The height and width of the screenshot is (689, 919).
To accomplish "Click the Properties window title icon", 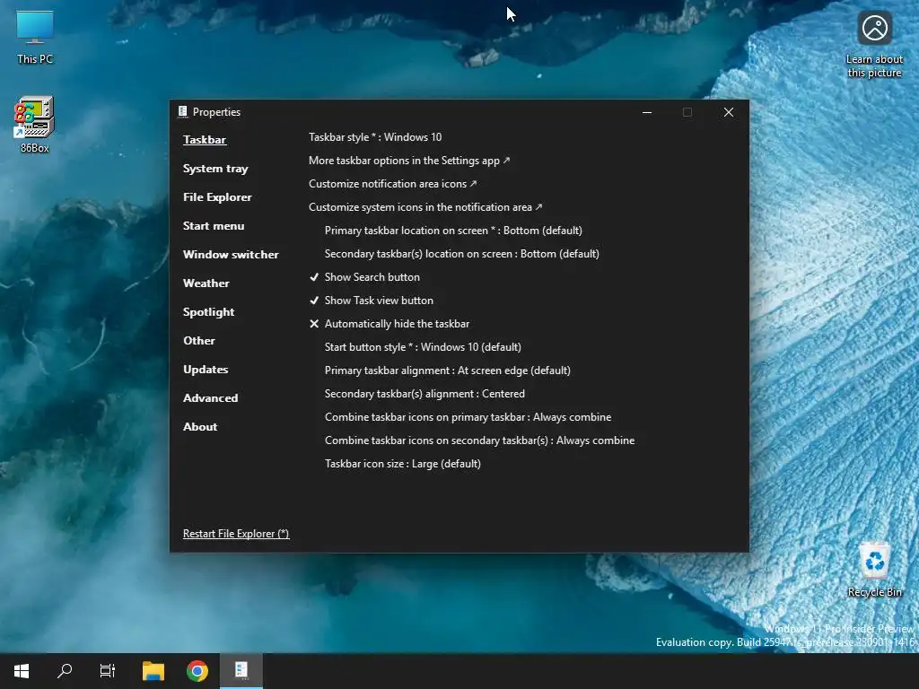I will [183, 111].
